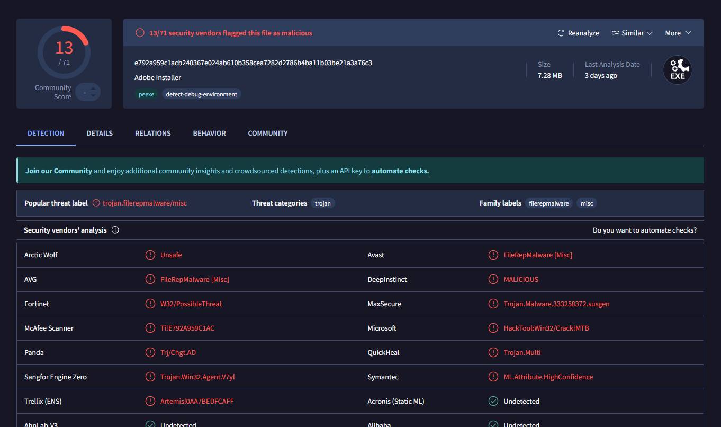The image size is (721, 427).
Task: Click the Join our Community link
Action: [59, 171]
